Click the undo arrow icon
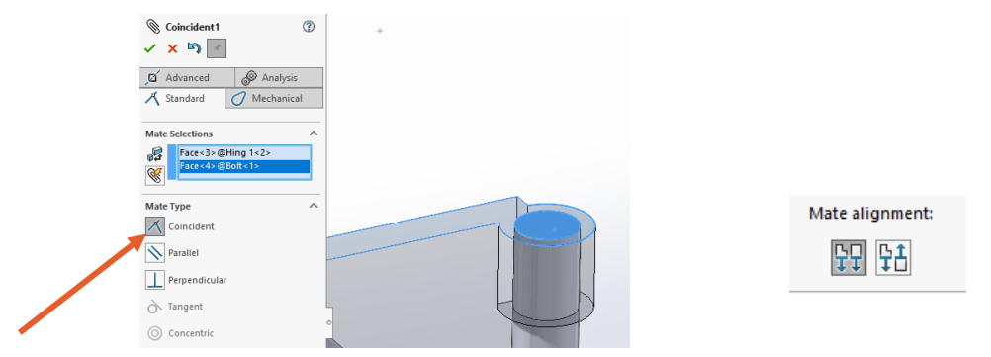The height and width of the screenshot is (357, 991). point(194,48)
